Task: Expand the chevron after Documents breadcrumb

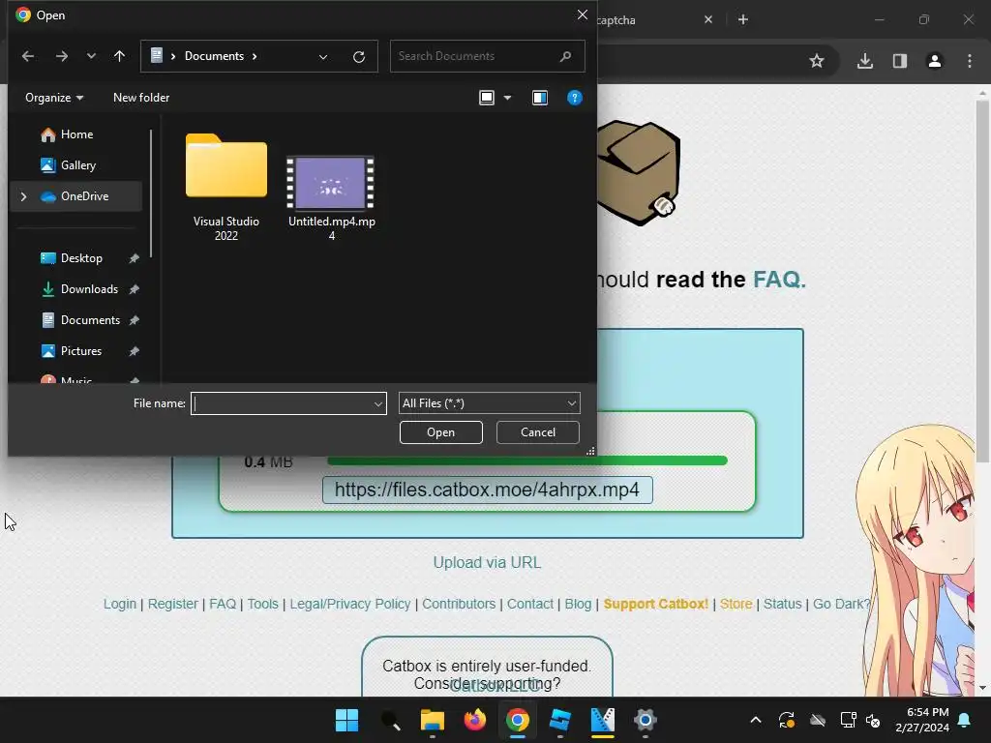Action: pos(255,56)
